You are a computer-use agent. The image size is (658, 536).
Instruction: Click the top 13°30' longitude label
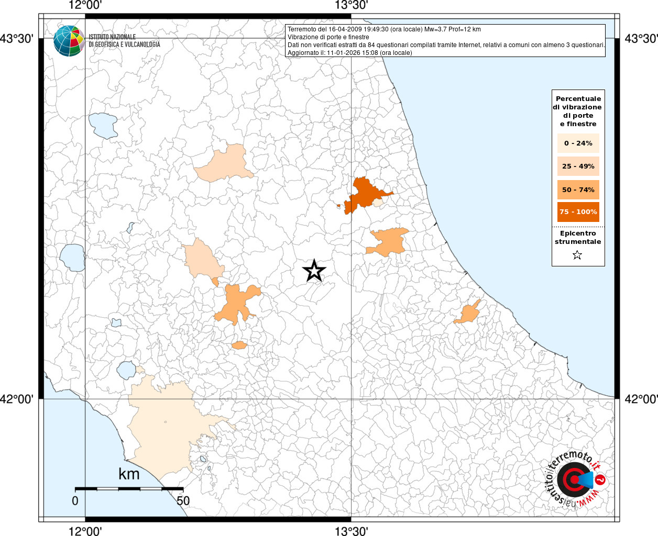point(352,5)
